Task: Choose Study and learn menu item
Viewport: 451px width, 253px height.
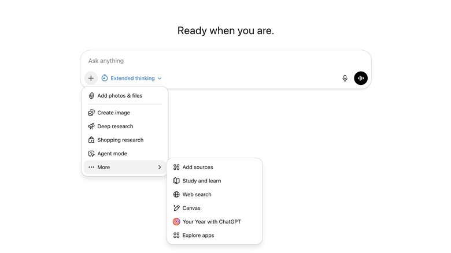Action: coord(201,181)
